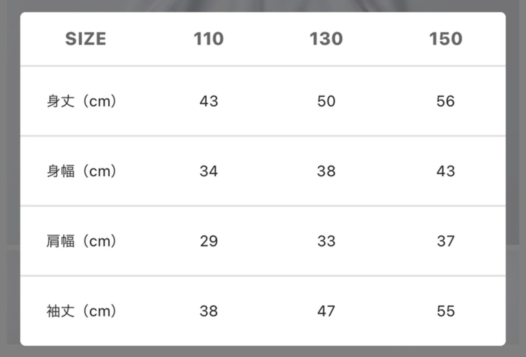Select the 袖丈 value 47 for size 130
Viewport: 526px width, 357px height.
click(x=326, y=311)
